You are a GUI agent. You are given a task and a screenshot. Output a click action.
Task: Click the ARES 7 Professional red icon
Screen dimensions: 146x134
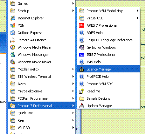pos(82,25)
